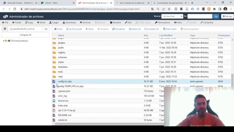
Task: Click the search text field in the header
Action: point(200,16)
